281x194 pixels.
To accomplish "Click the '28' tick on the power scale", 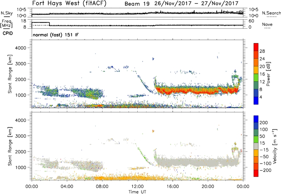I will (262, 51).
